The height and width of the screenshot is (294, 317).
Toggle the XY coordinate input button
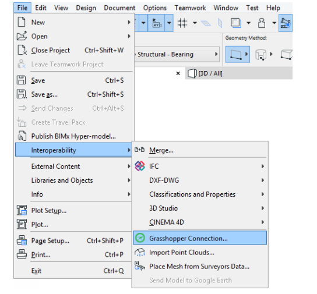[x=156, y=23]
